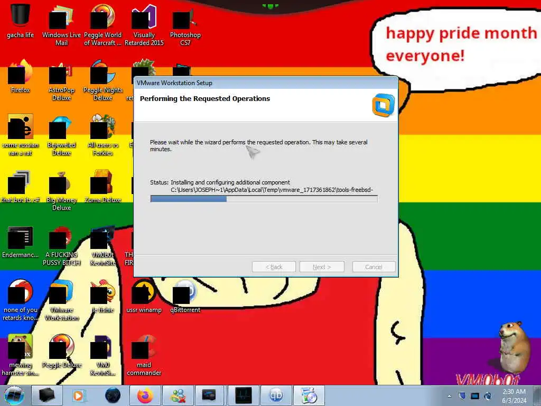The width and height of the screenshot is (541, 406).
Task: Select the Endermanc... desktop icon
Action: [21, 242]
